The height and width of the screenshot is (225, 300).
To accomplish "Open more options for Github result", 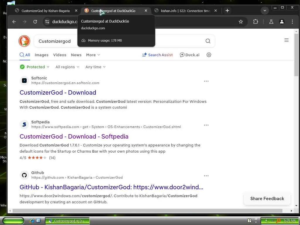I will coord(206,176).
